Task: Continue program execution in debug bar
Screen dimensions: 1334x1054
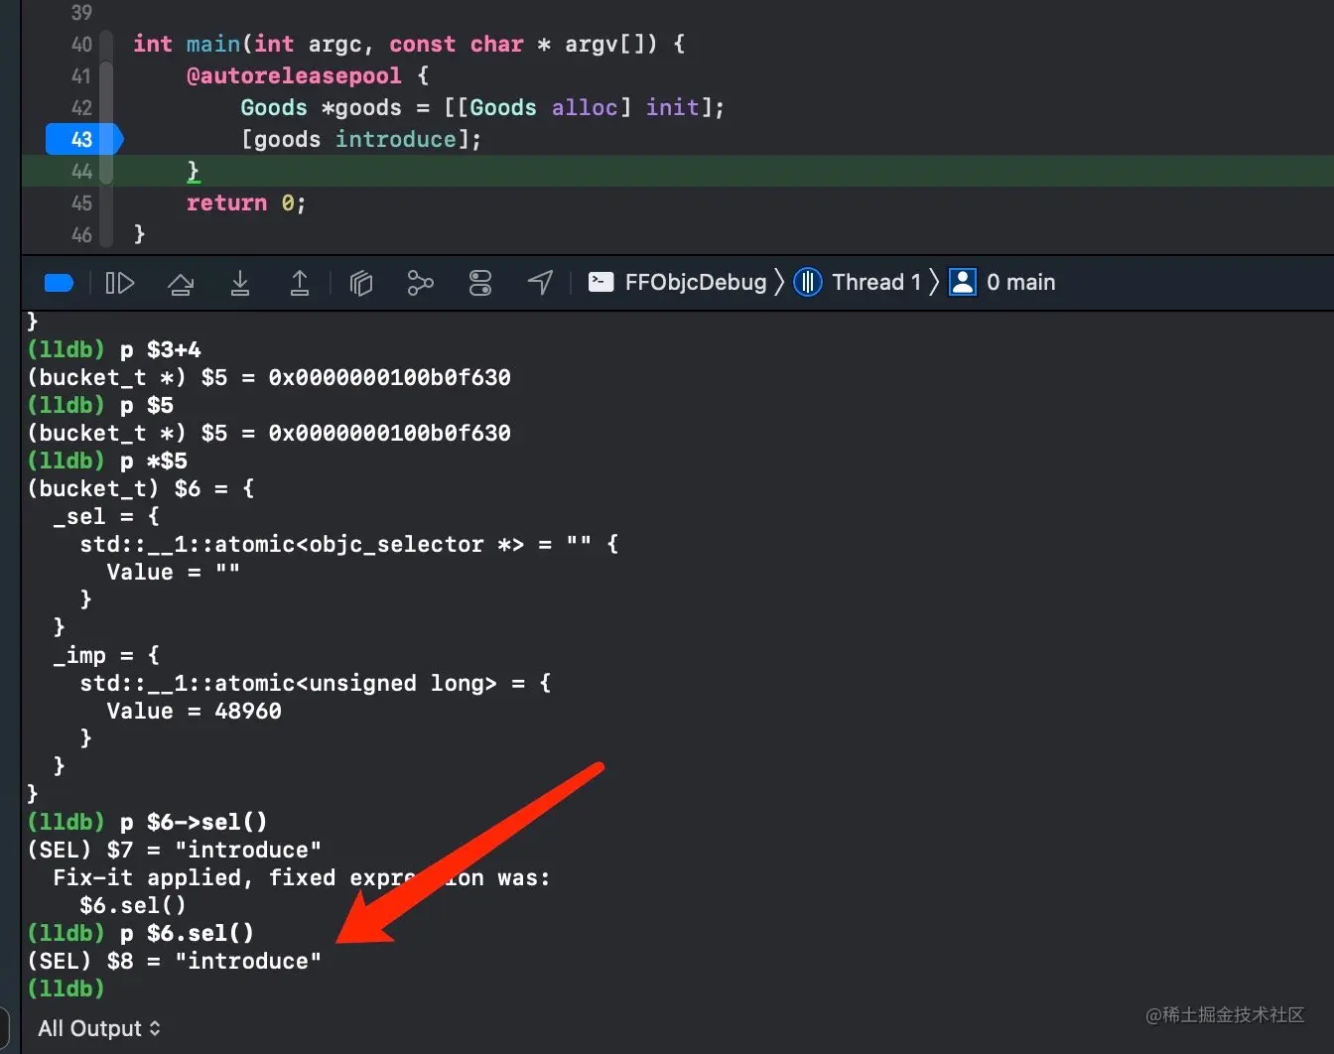Action: [x=119, y=283]
